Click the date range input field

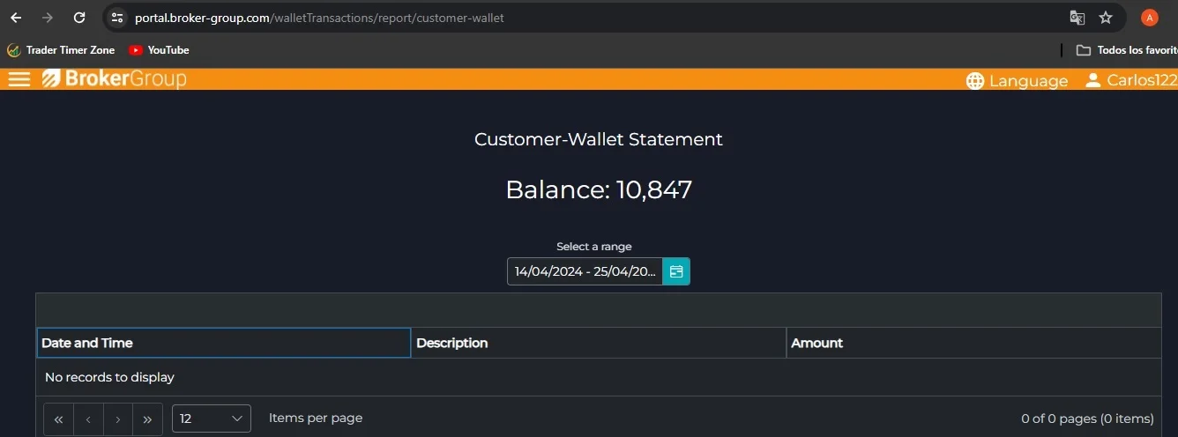pos(585,271)
